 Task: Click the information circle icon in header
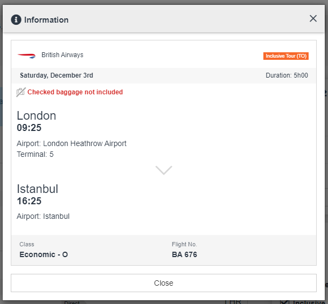[x=16, y=20]
